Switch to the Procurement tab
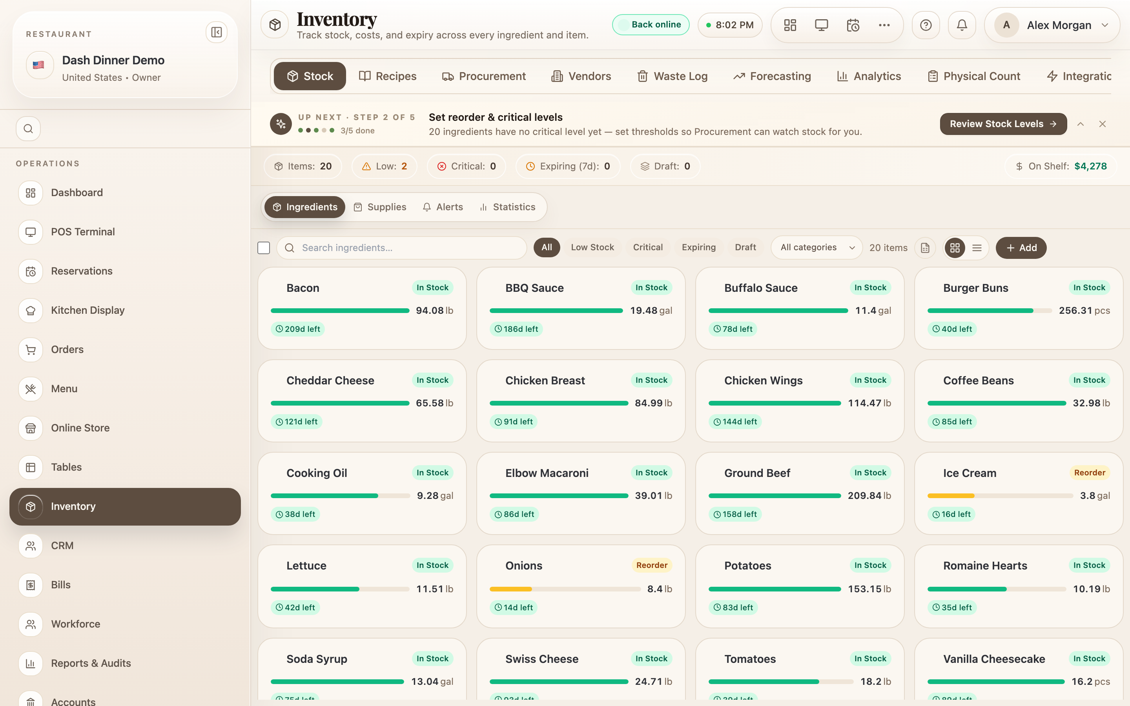 (x=484, y=76)
